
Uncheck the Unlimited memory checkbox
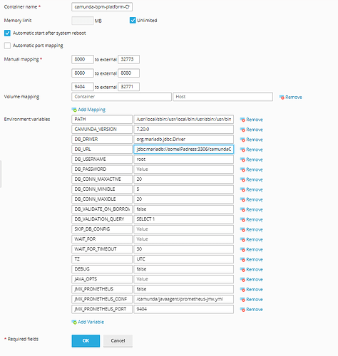coord(133,21)
